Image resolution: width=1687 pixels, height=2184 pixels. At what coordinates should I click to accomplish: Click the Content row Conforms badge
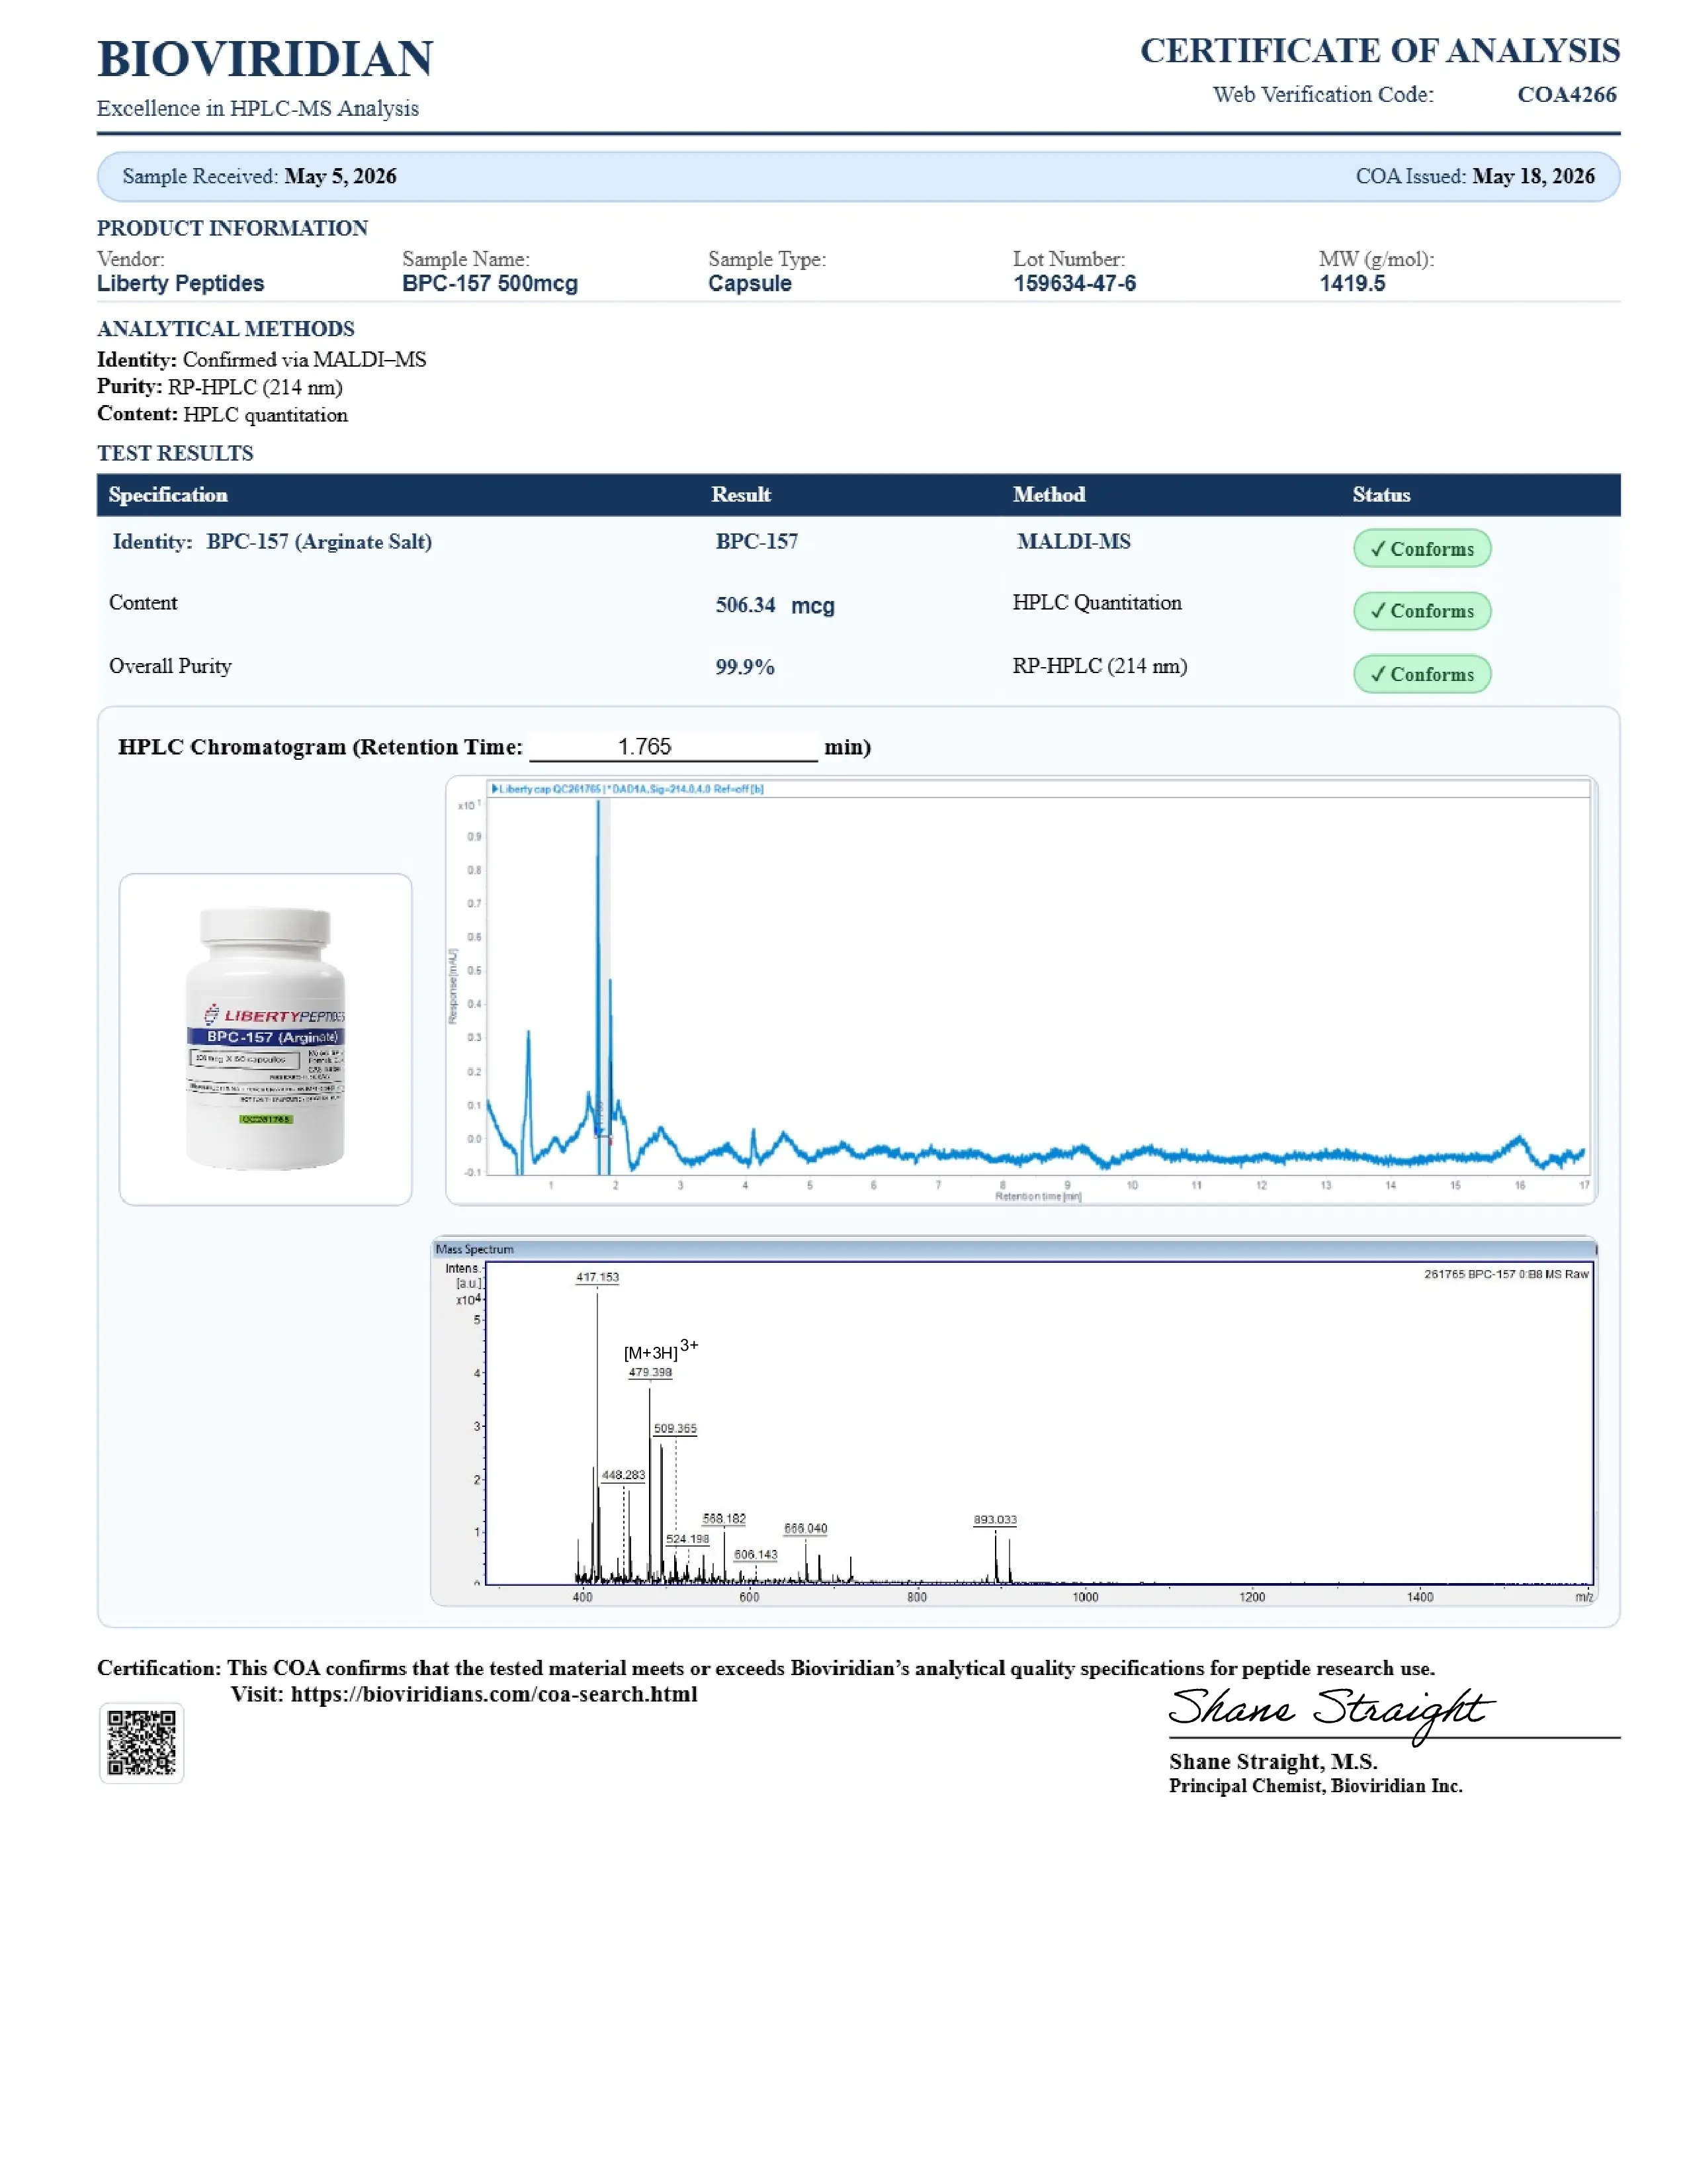pos(1422,611)
